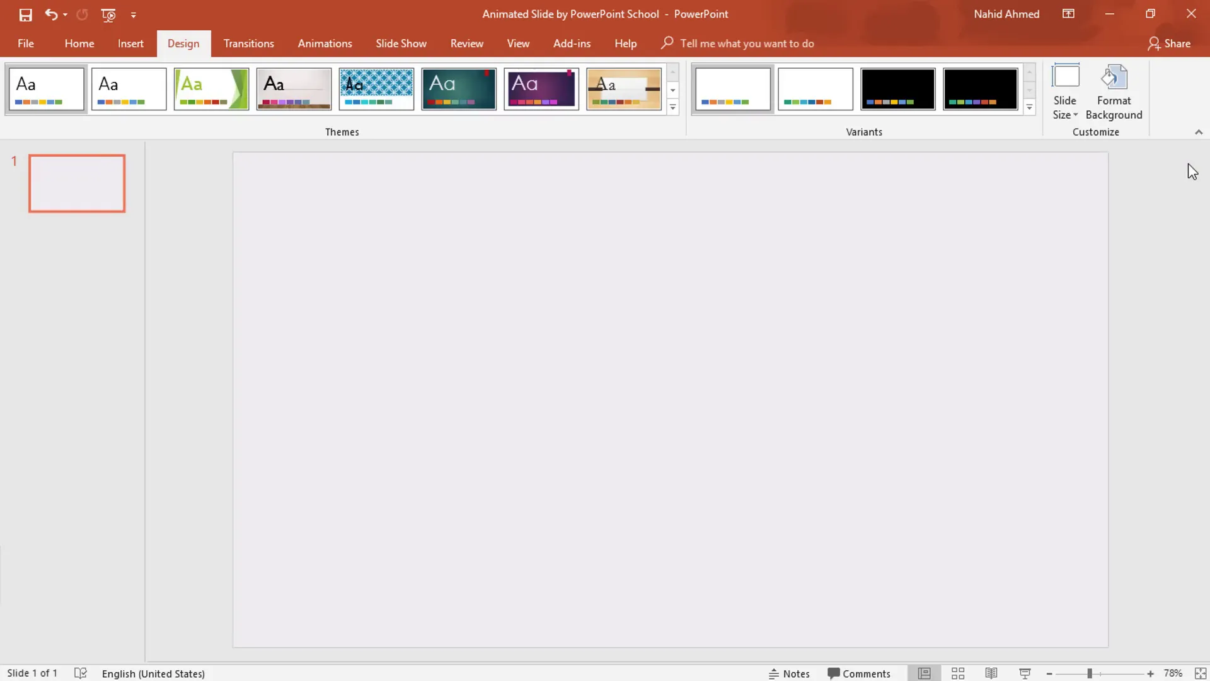Zoom in with the plus button

click(1150, 674)
